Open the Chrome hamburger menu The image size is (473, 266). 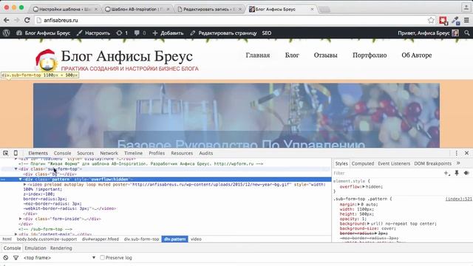[466, 20]
